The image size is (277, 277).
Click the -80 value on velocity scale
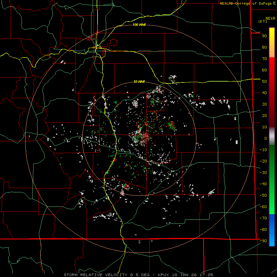click(263, 230)
